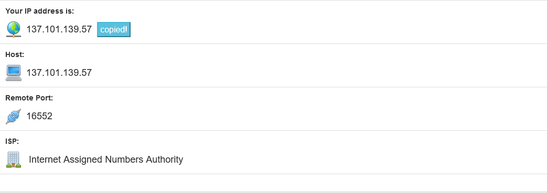
Task: Click the blue "copied!" button
Action: click(114, 30)
